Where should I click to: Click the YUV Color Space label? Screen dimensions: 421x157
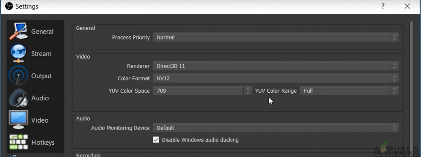tap(129, 91)
